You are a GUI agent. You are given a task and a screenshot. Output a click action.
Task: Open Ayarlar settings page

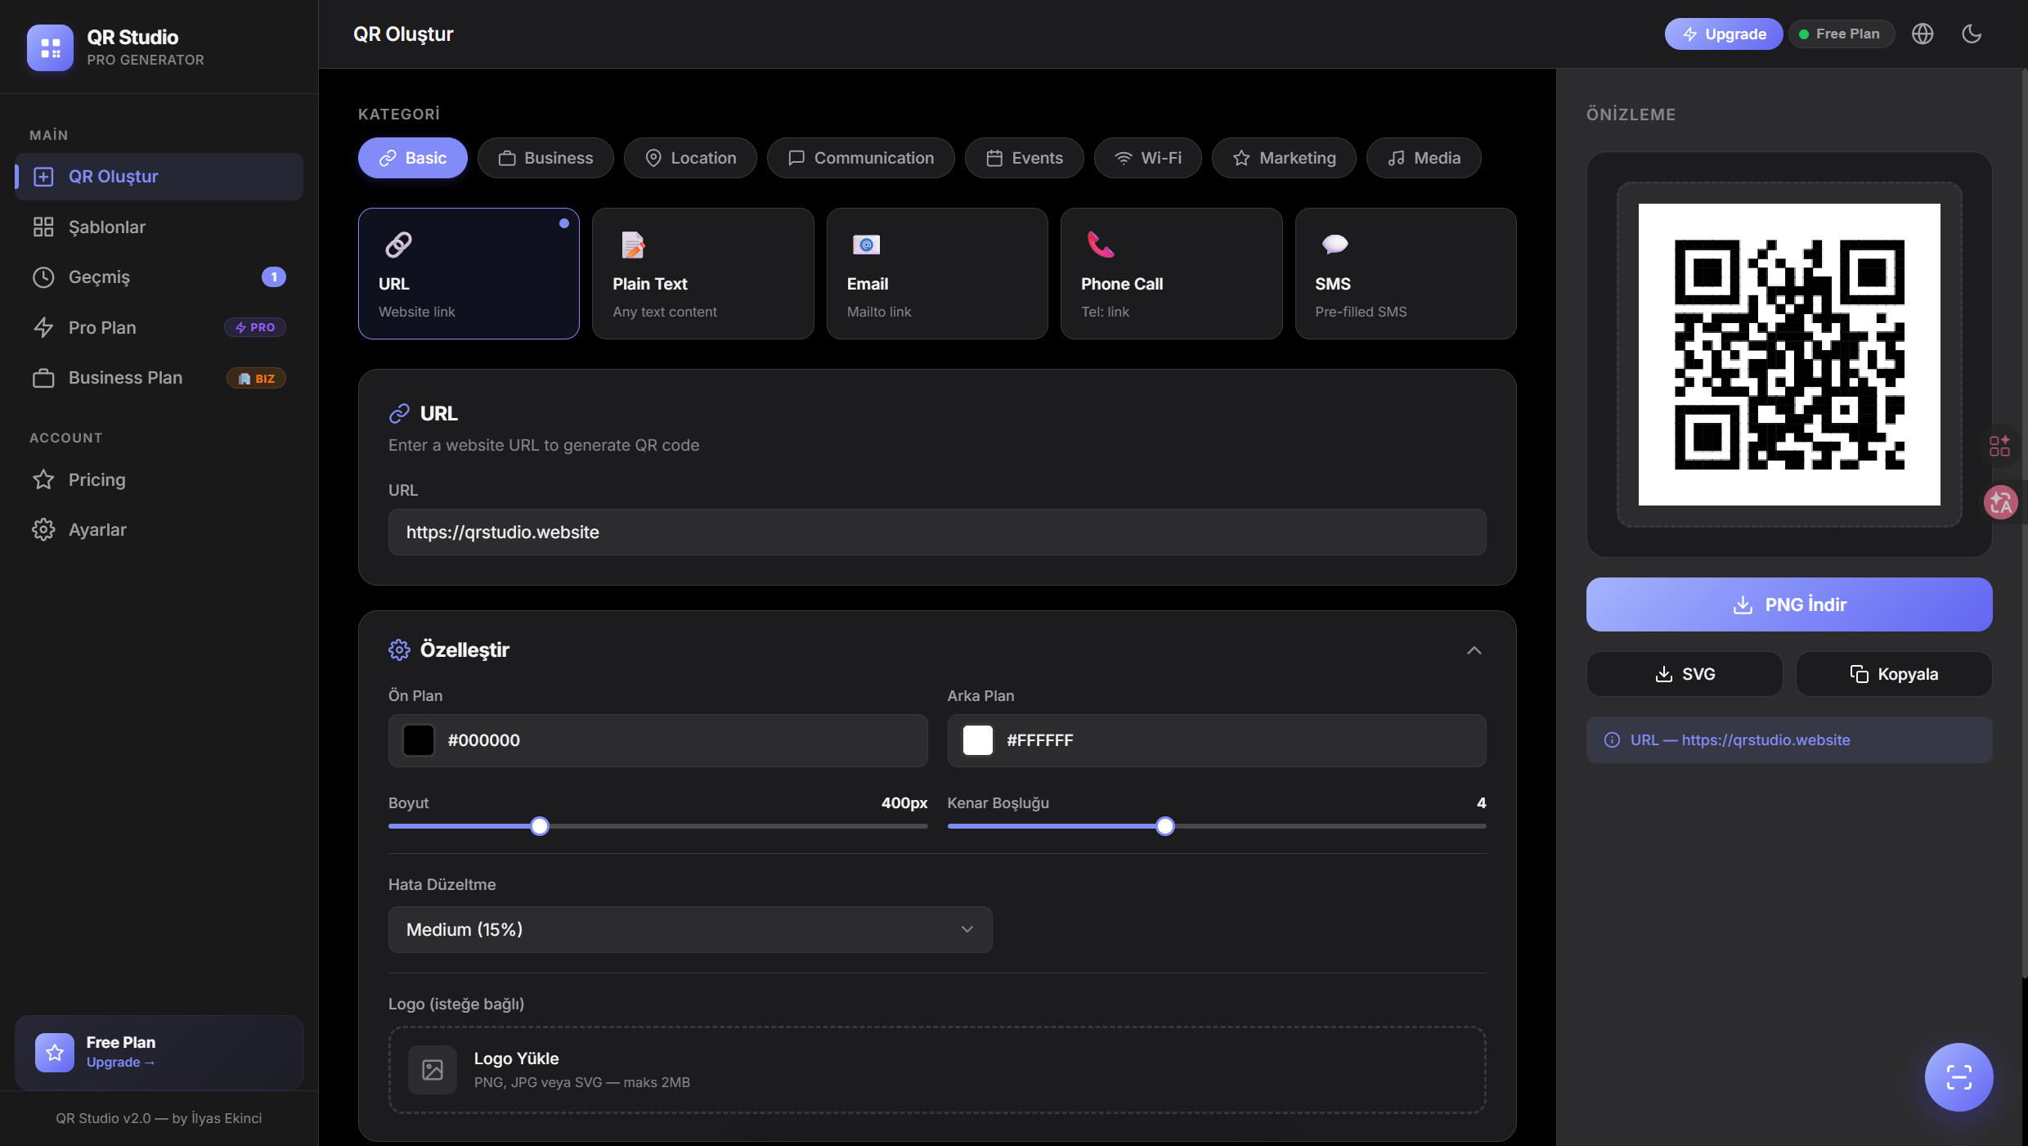(159, 530)
